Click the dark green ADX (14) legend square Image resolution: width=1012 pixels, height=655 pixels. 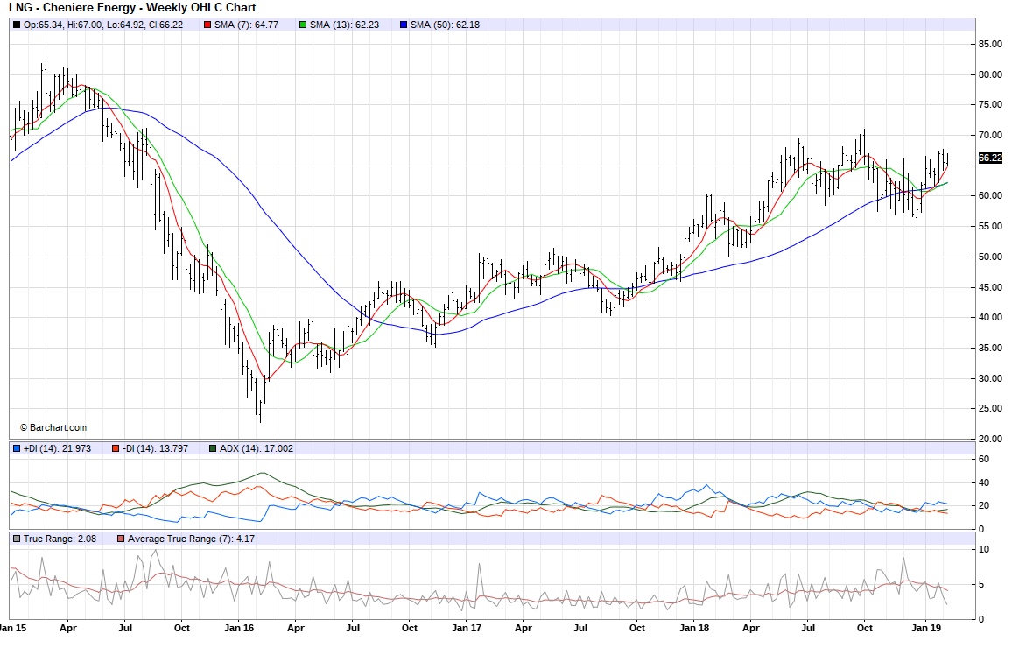212,448
